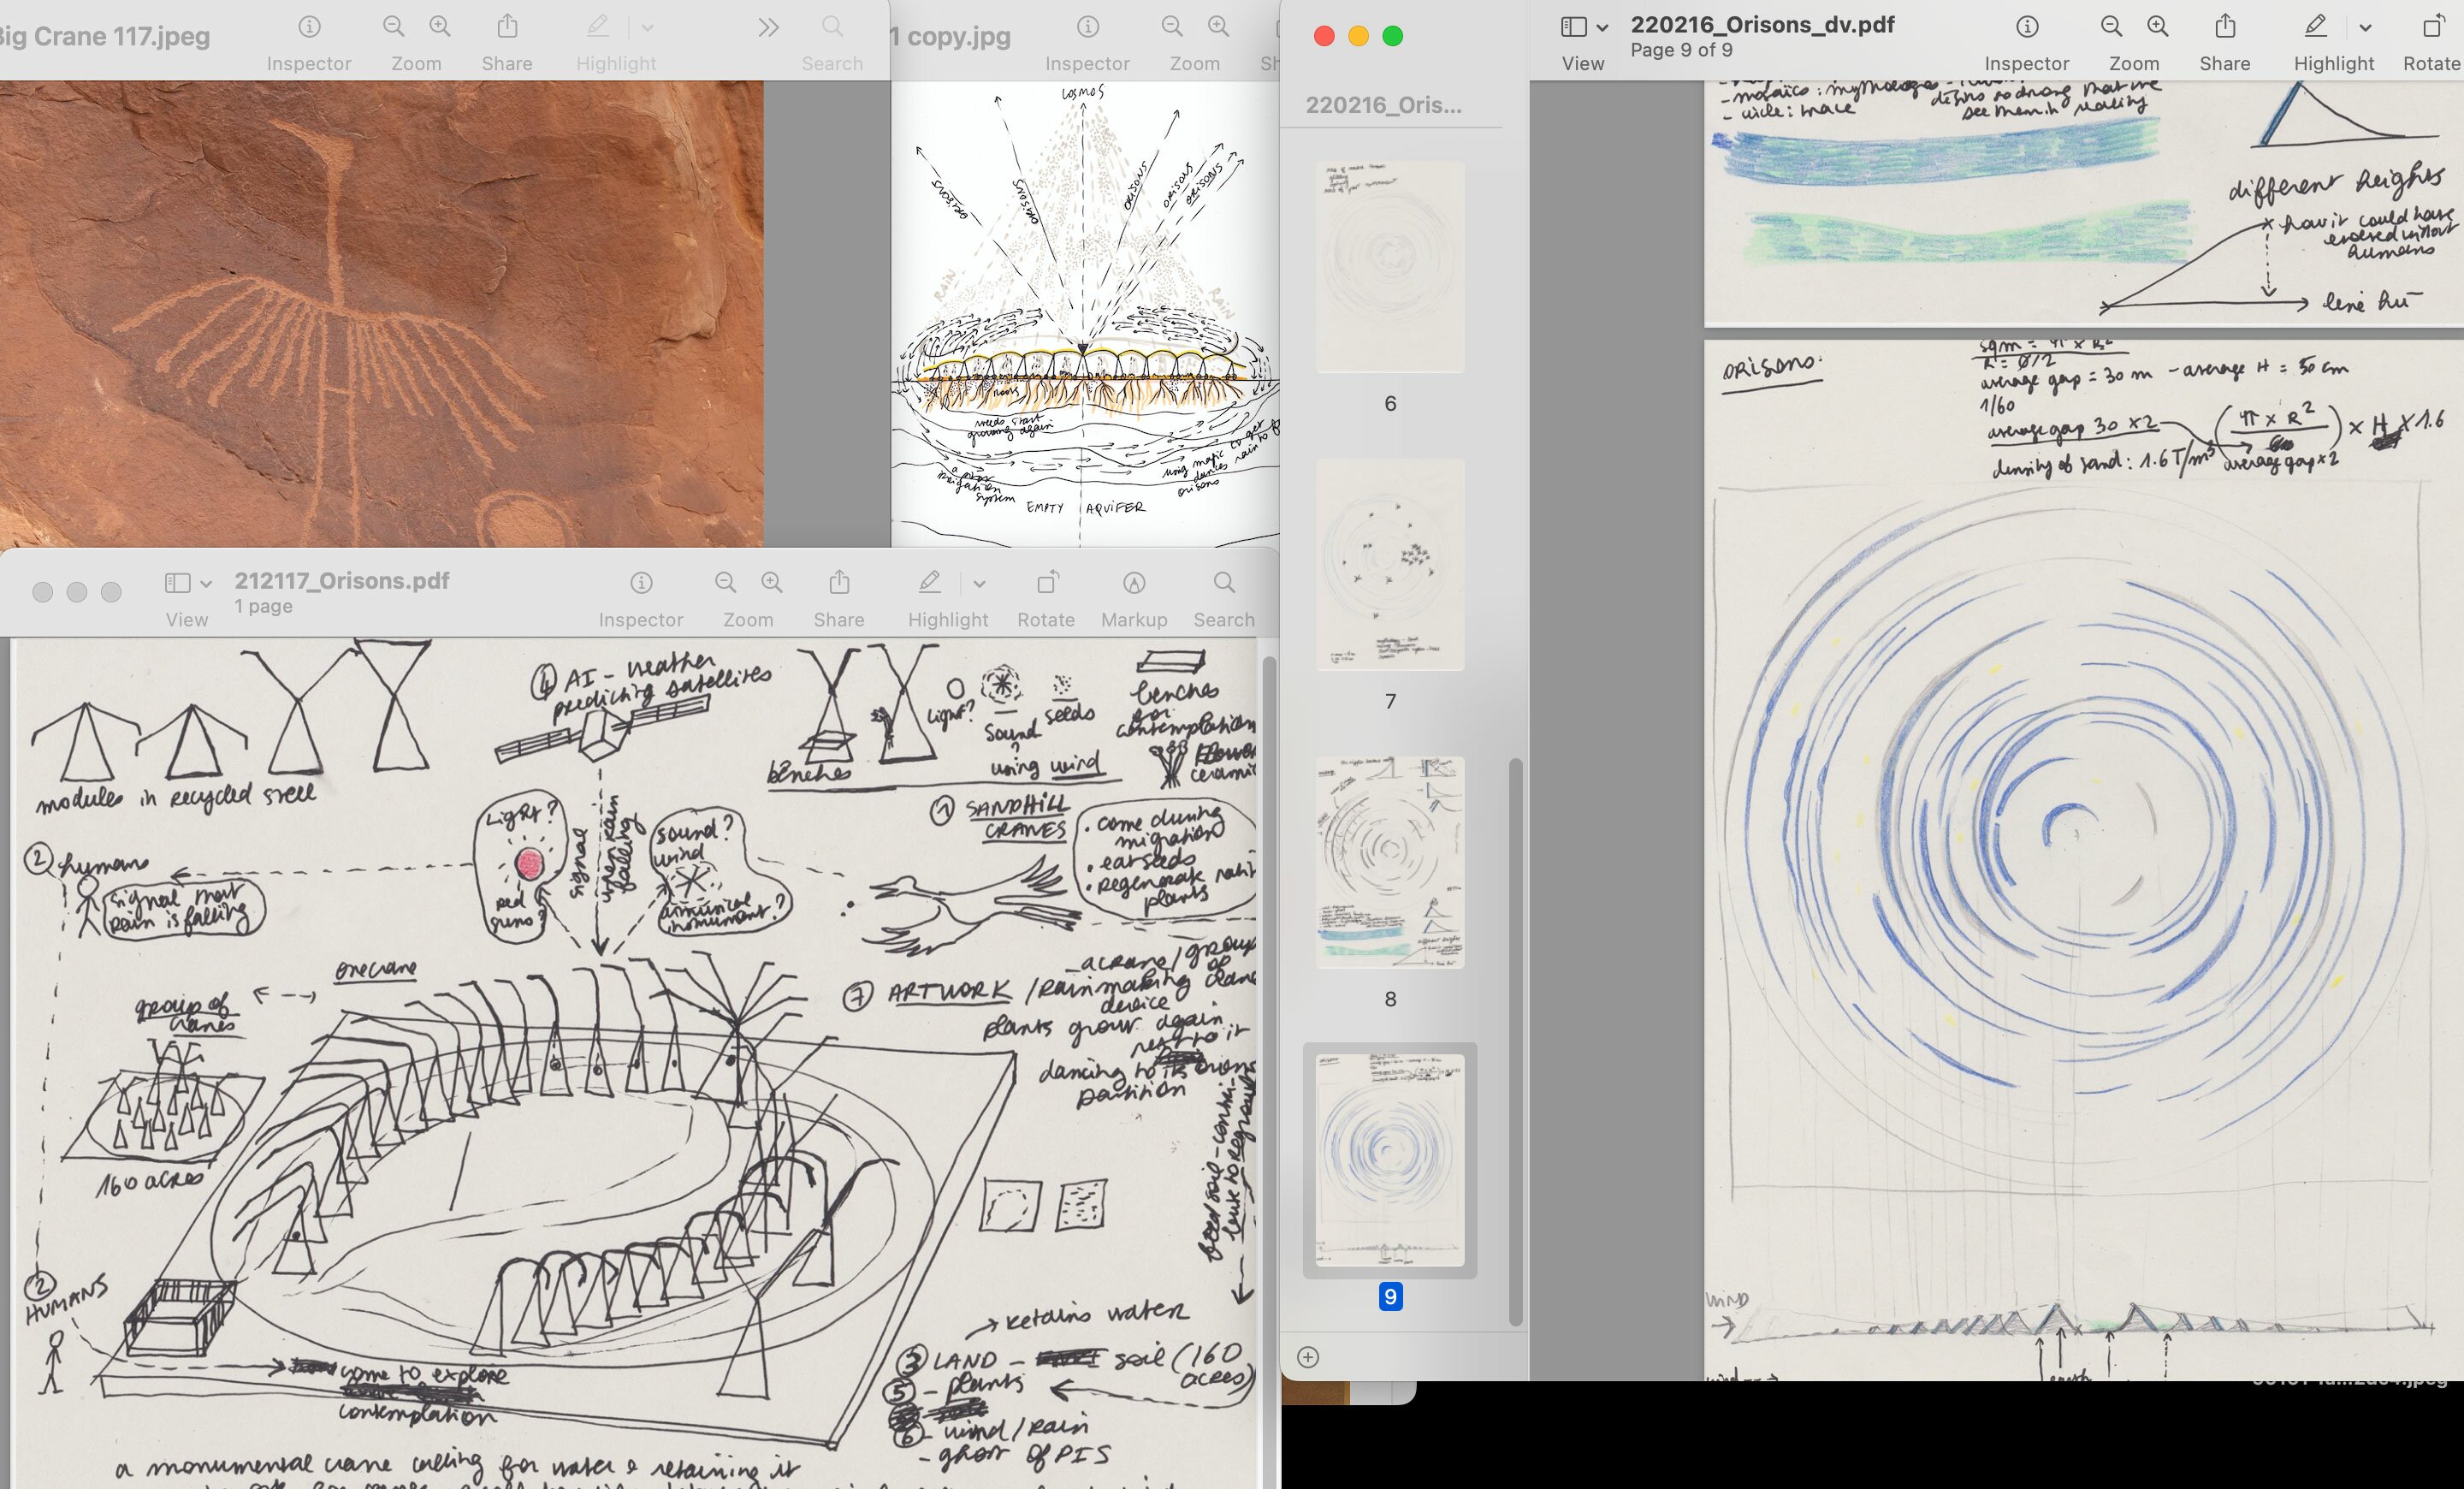Toggle Highlight tool in 212117_Orisons.pdf toolbar
Viewport: 2464px width, 1489px height.
[x=929, y=583]
